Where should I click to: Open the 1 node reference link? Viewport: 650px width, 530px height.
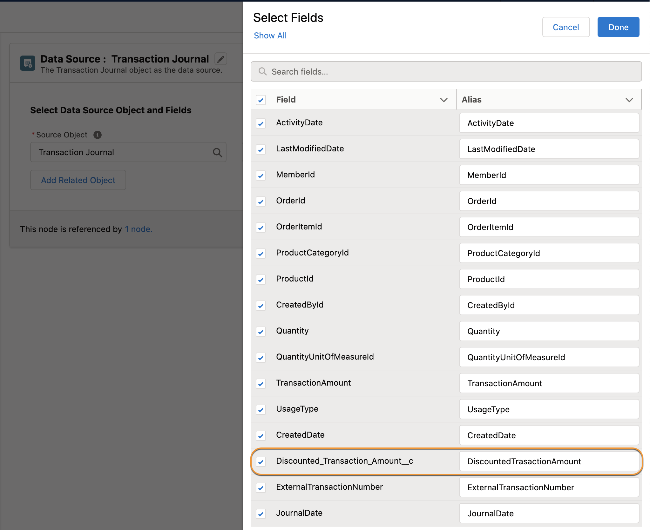[x=138, y=229]
